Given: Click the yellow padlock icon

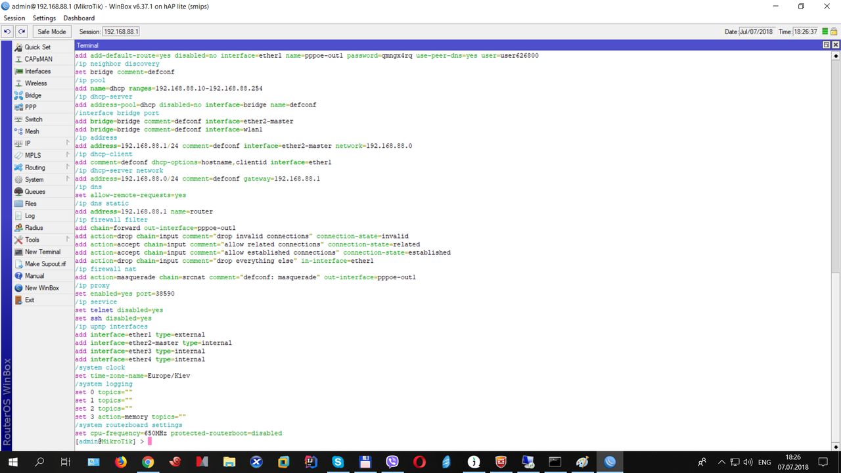Looking at the screenshot, I should tap(834, 32).
